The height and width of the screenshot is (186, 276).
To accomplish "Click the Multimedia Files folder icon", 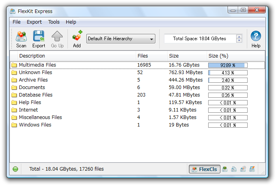I will [x=14, y=65].
